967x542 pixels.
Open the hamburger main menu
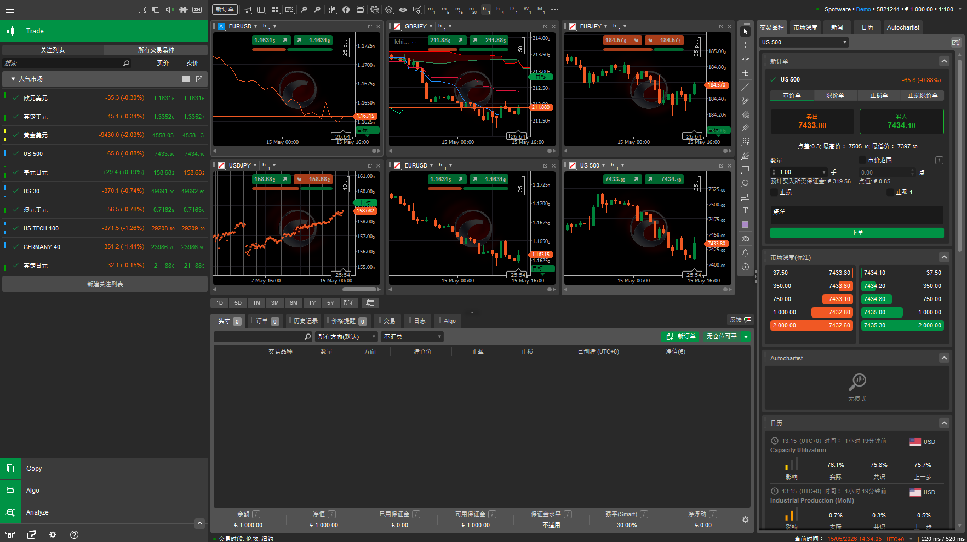coord(10,9)
